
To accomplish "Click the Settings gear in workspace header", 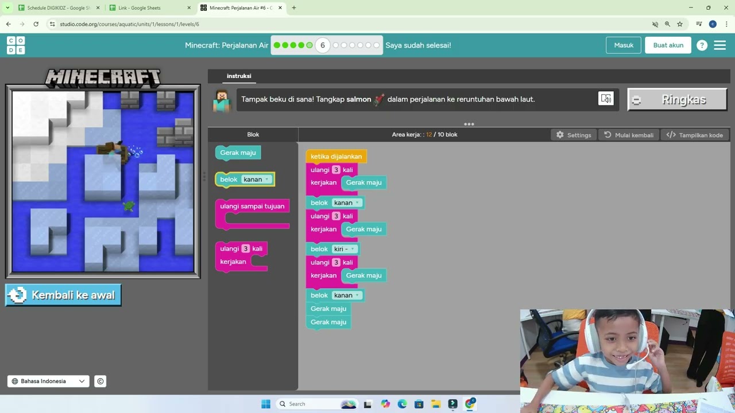I will [x=574, y=135].
